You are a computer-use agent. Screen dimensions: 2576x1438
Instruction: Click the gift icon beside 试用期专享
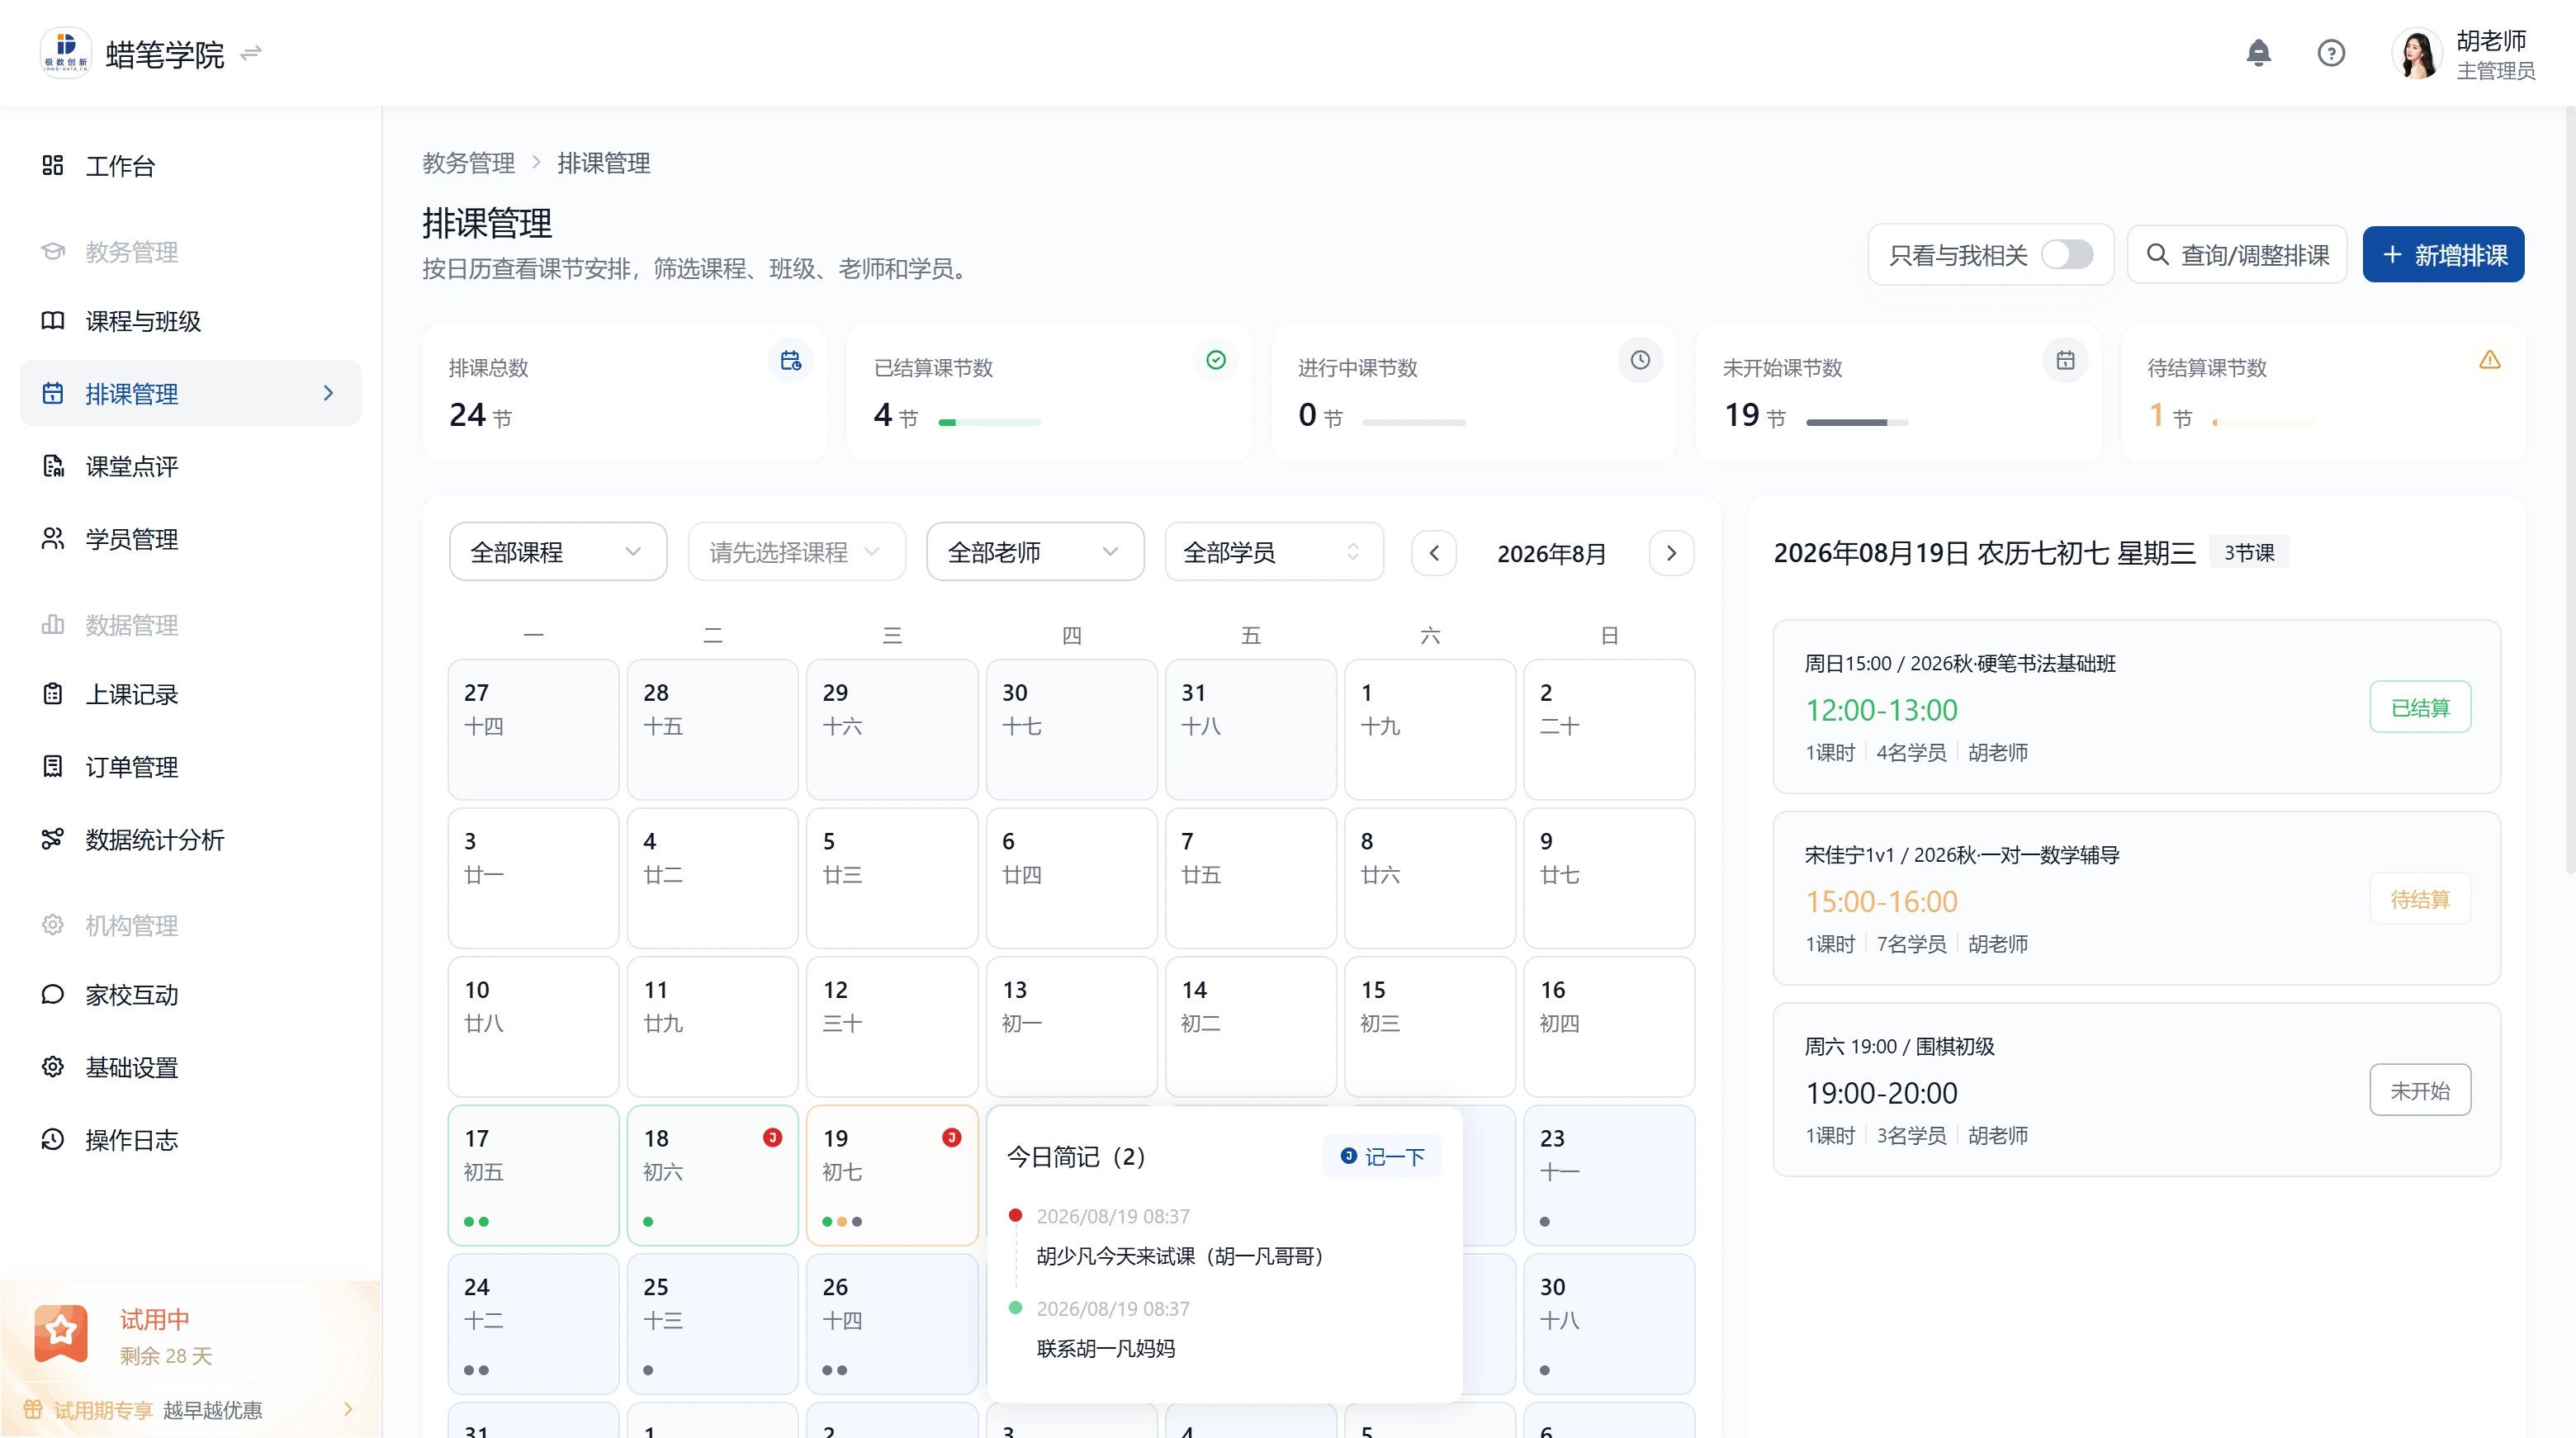tap(33, 1410)
